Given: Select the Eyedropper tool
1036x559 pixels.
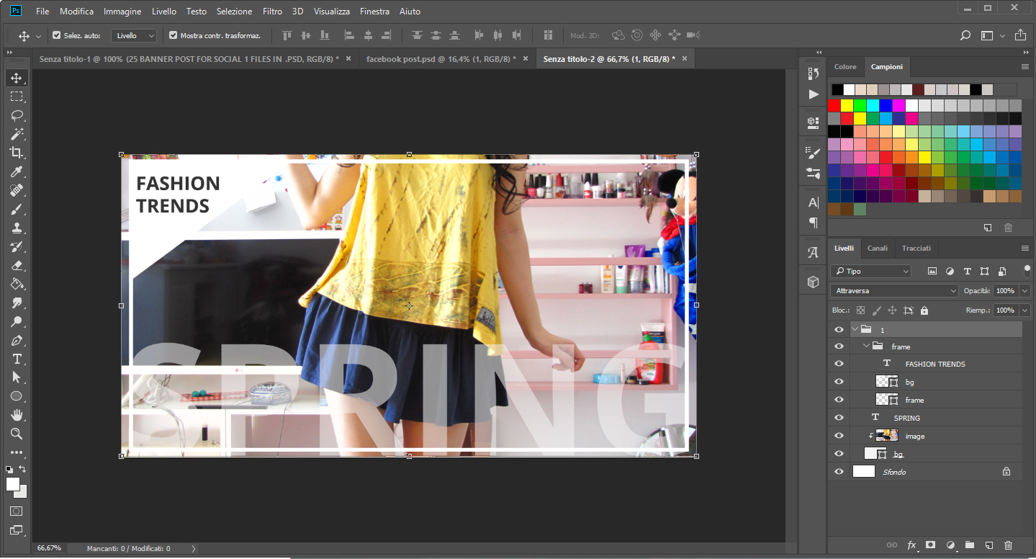Looking at the screenshot, I should (x=16, y=171).
